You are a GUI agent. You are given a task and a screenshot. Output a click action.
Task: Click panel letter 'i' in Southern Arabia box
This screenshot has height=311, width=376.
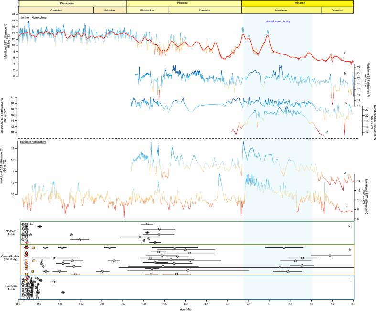351,279
